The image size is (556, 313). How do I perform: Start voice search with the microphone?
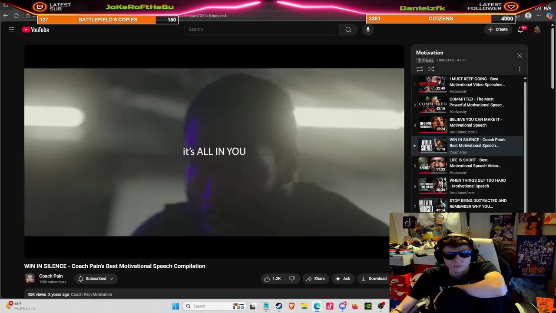(x=368, y=30)
